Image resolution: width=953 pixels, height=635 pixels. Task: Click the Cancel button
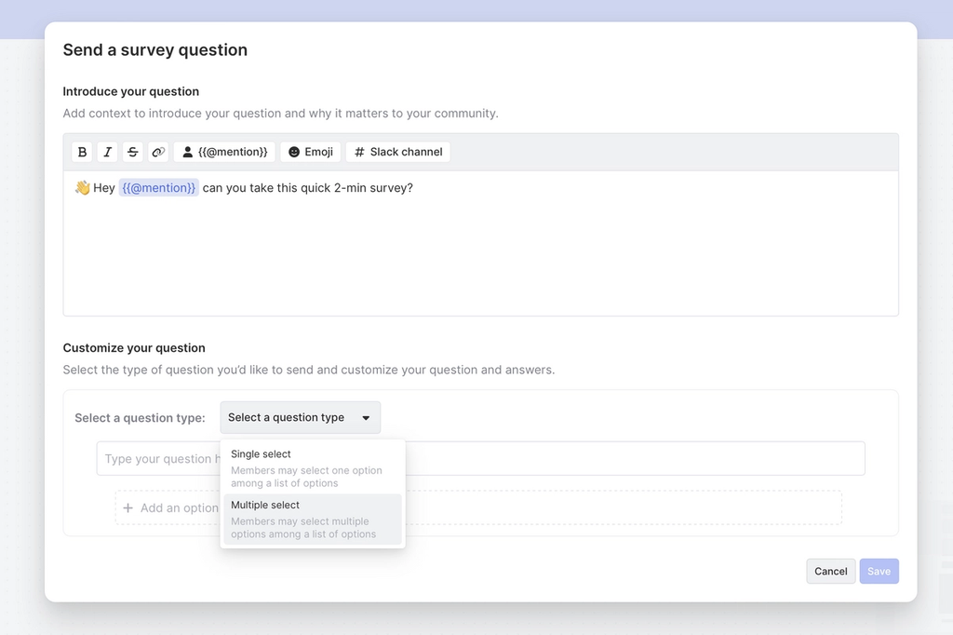[x=830, y=571]
